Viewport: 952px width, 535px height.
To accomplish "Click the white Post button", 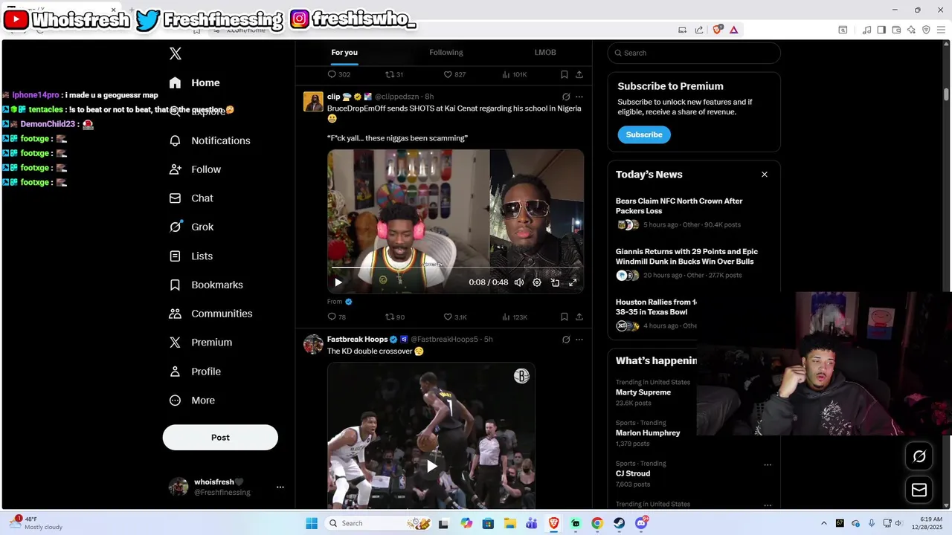I will pyautogui.click(x=220, y=438).
